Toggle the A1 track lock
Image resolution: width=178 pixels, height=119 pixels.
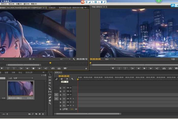61,99
